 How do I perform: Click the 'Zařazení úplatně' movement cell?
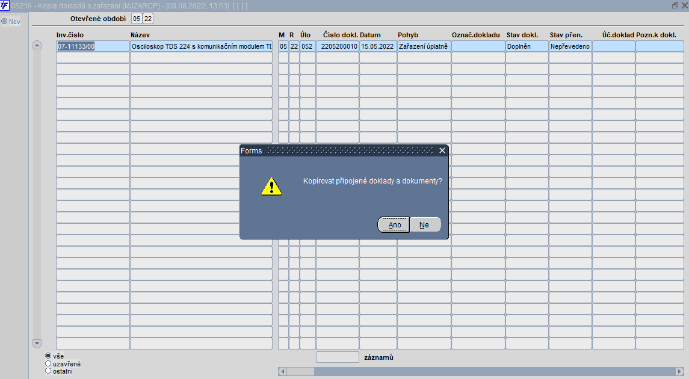click(x=424, y=46)
